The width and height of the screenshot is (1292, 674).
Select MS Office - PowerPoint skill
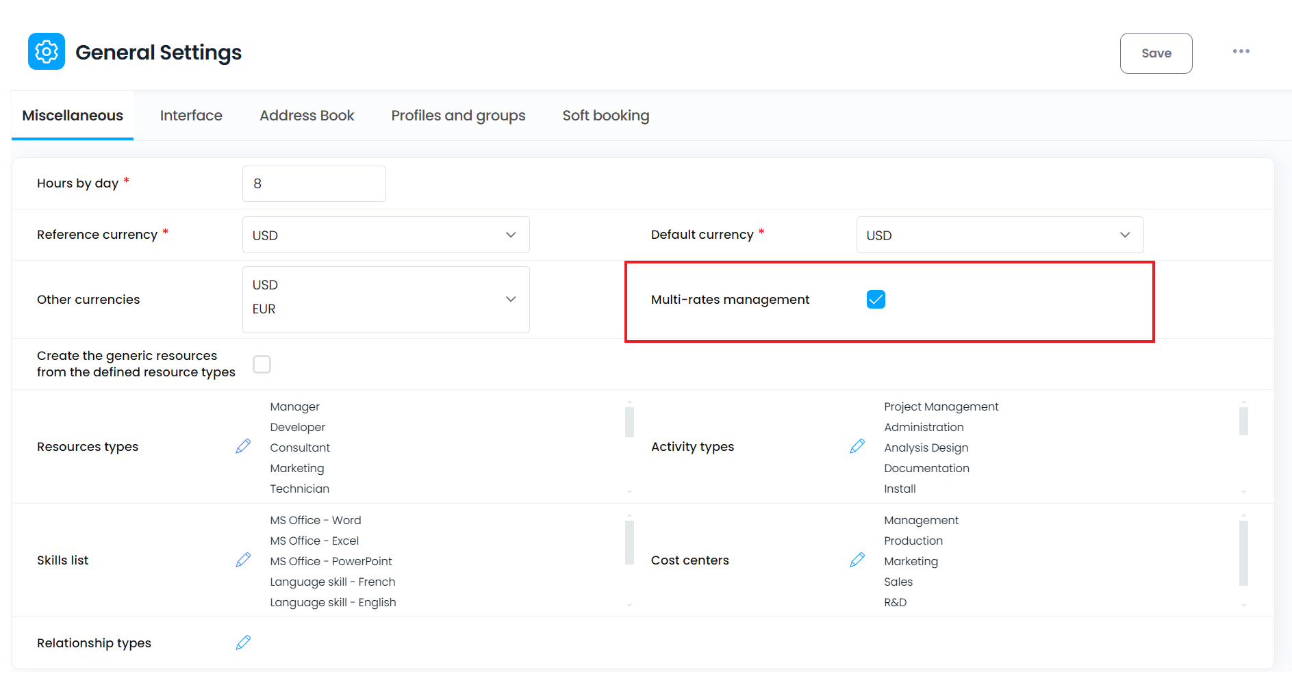pos(331,561)
